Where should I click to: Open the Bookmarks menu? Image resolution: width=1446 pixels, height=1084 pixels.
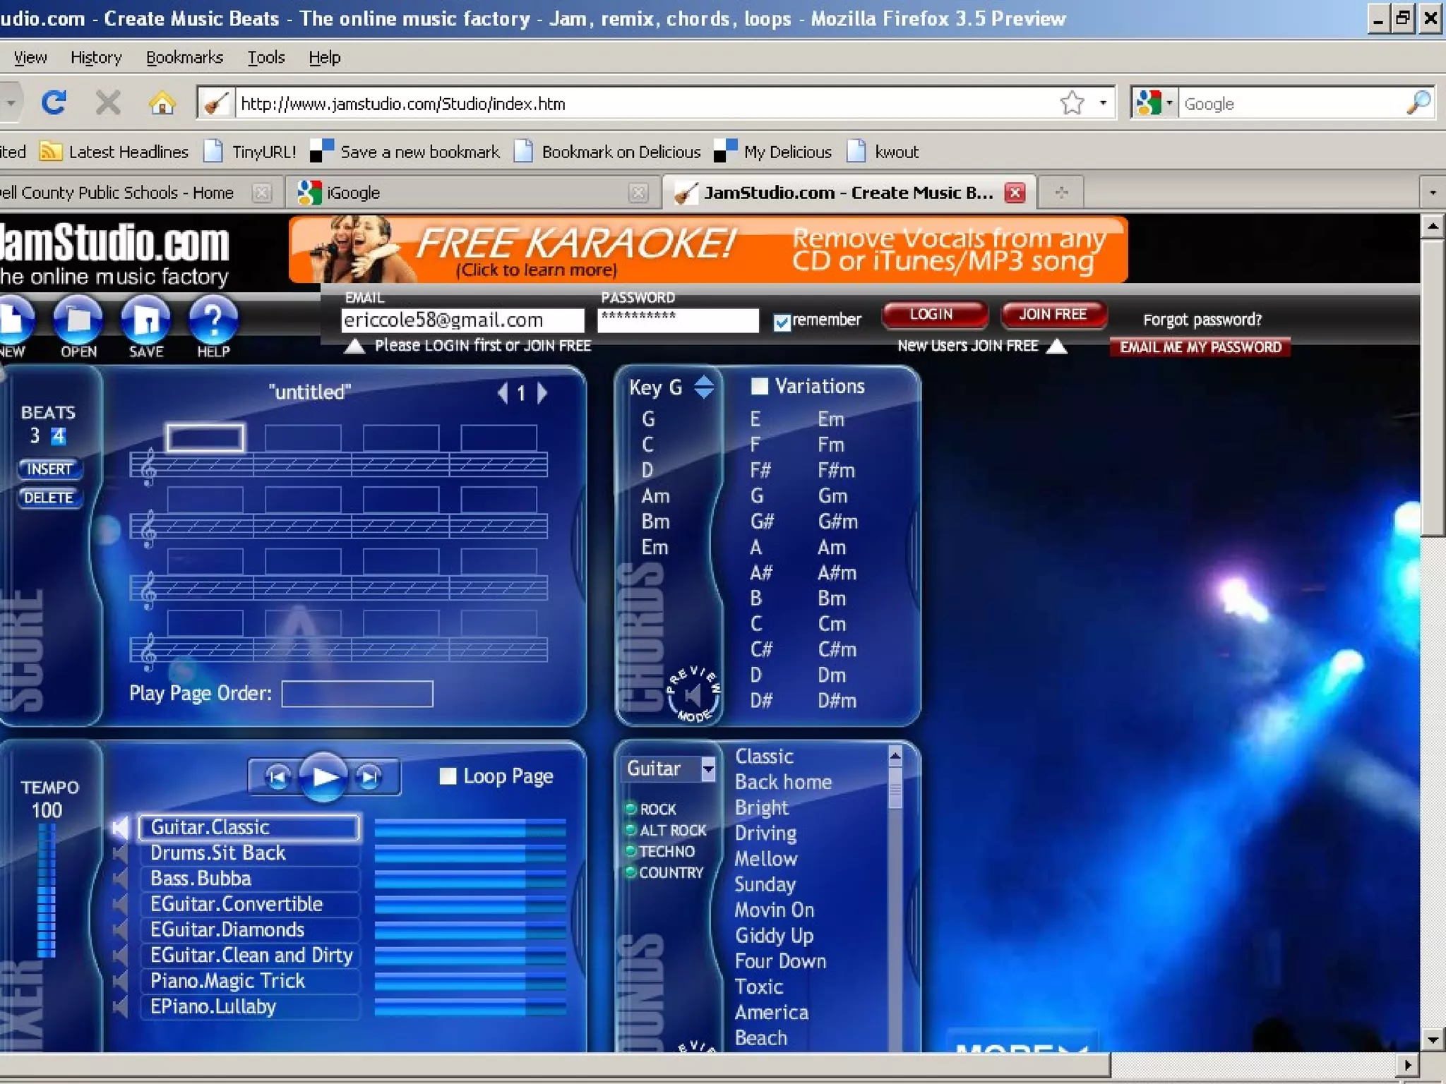coord(184,57)
